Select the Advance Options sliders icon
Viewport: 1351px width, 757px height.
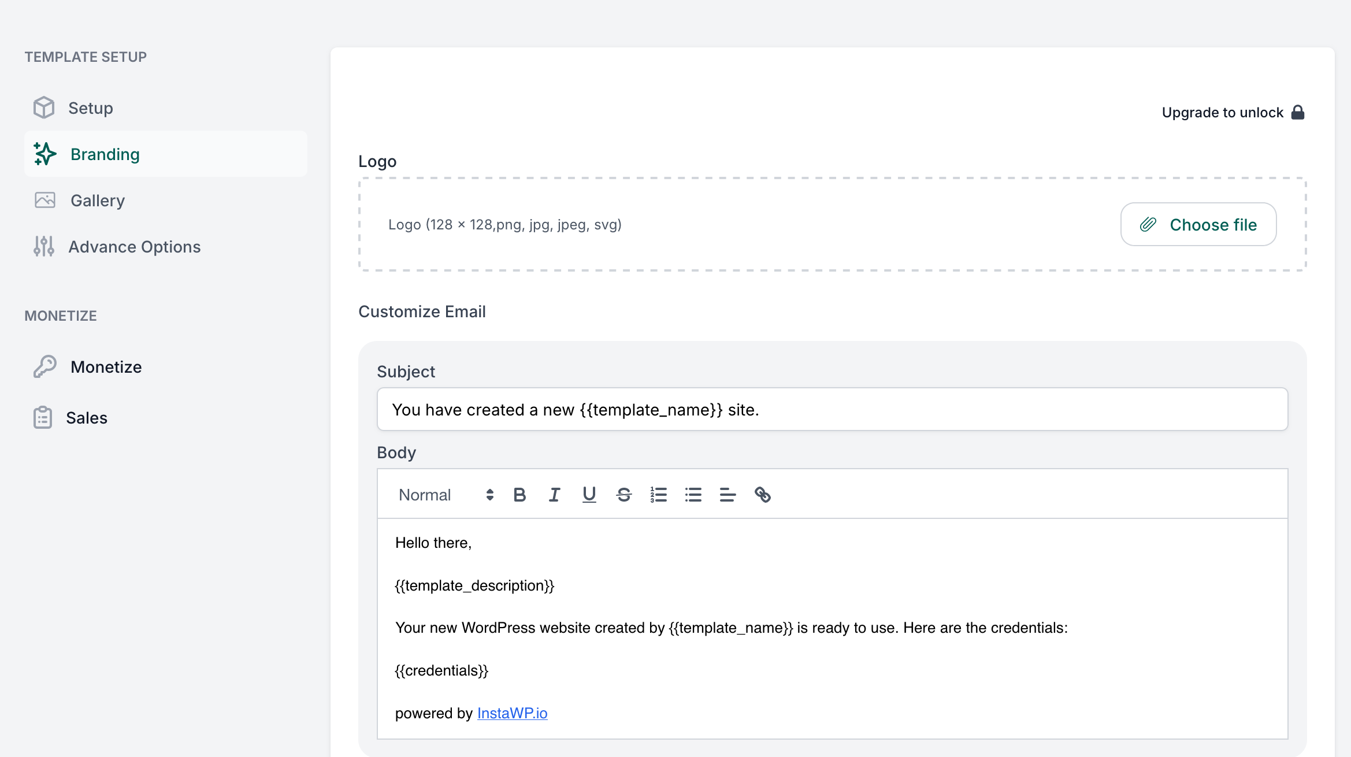(43, 246)
